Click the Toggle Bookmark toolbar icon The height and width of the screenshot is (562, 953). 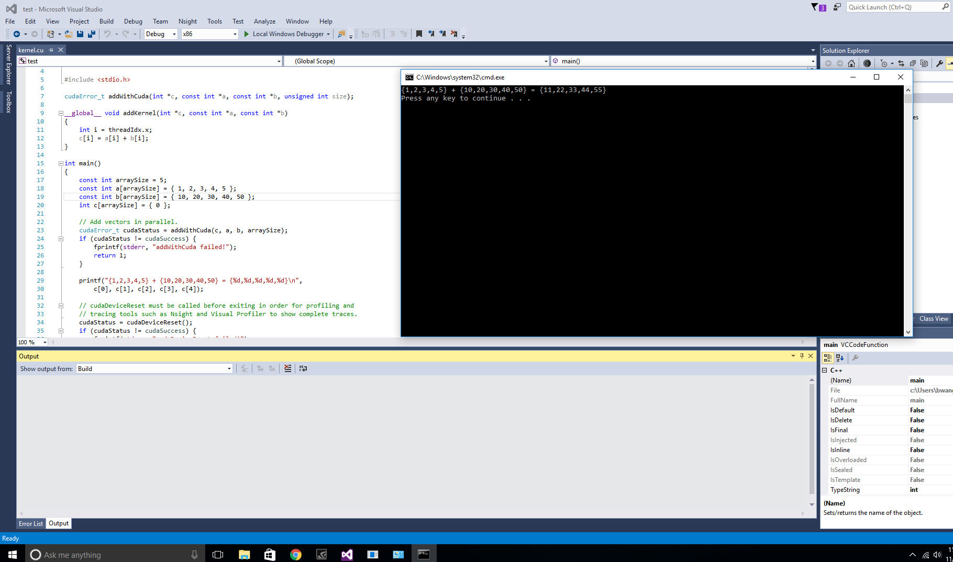point(419,34)
